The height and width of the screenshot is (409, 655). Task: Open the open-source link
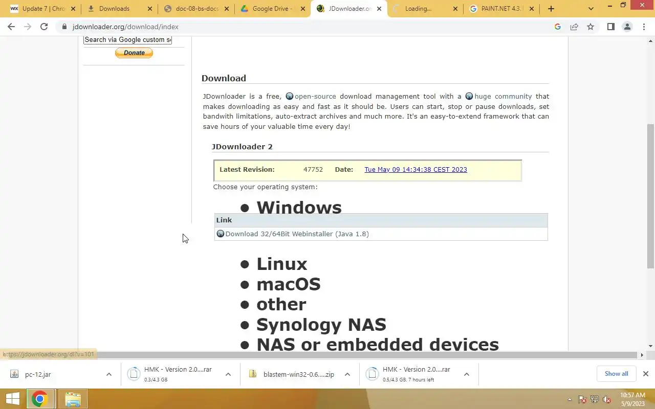[x=315, y=96]
